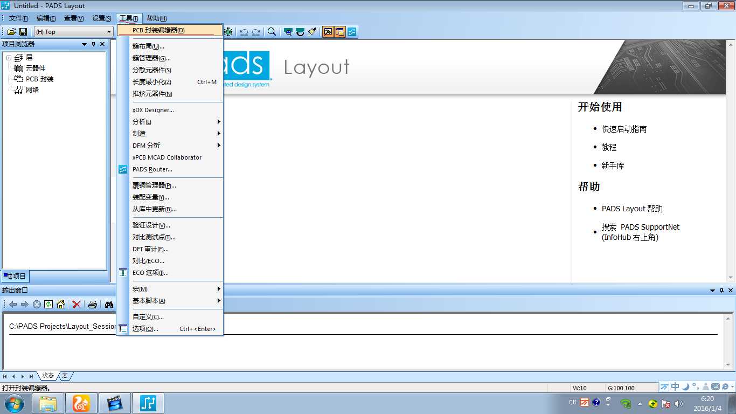
Task: Click the volume speaker tray icon
Action: [x=679, y=403]
